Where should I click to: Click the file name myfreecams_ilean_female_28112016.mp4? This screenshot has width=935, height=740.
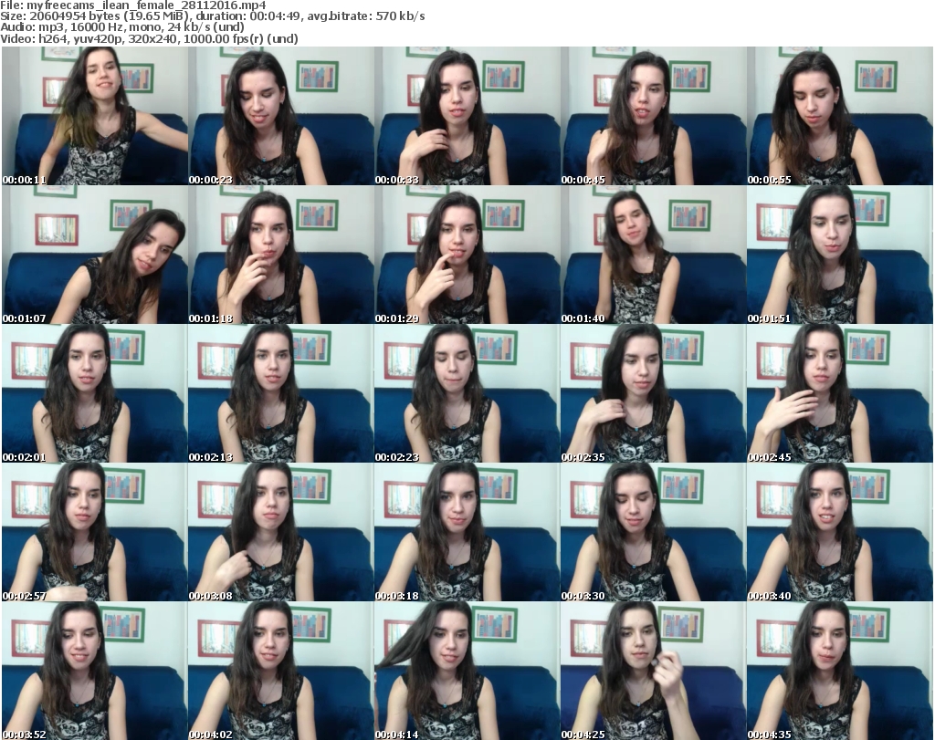pyautogui.click(x=146, y=5)
